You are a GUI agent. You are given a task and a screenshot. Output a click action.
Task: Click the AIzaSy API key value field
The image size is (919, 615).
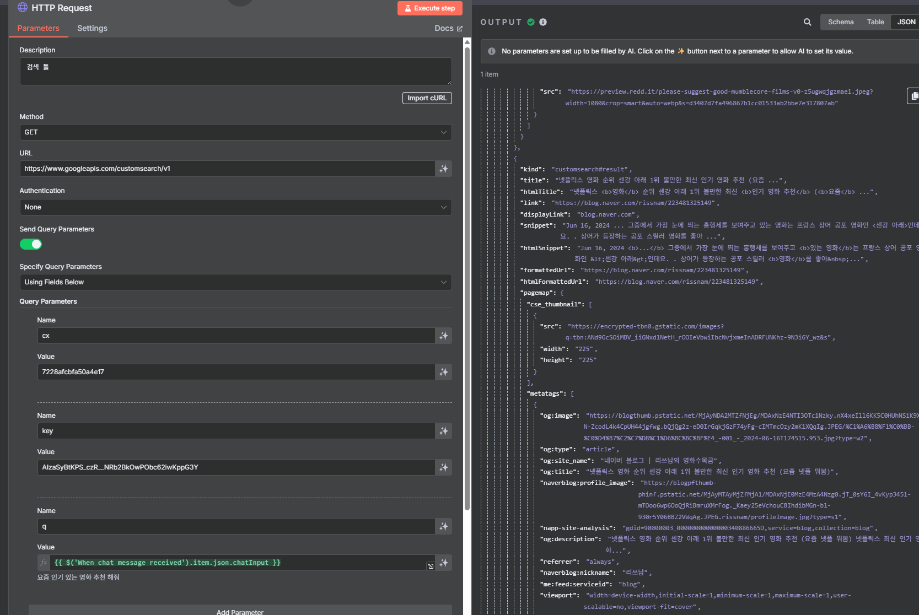pyautogui.click(x=237, y=467)
